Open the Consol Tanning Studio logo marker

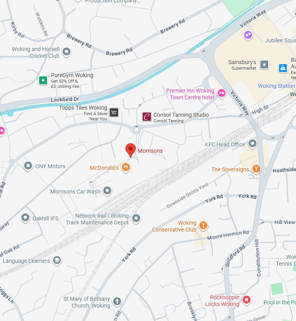[147, 117]
